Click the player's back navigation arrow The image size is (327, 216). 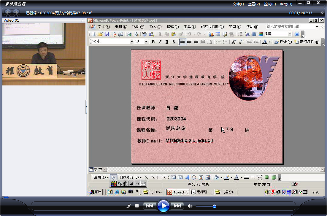pyautogui.click(x=8, y=13)
